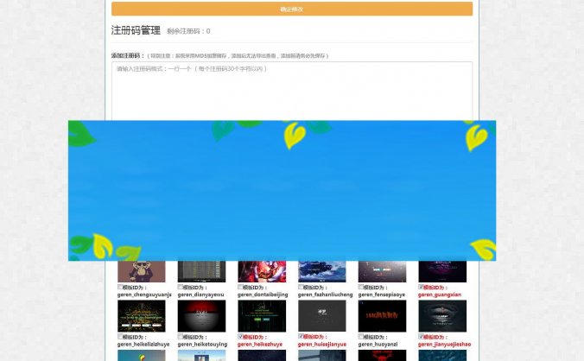
Task: Click the 剩余注册码：0 remaining count text
Action: pos(188,31)
